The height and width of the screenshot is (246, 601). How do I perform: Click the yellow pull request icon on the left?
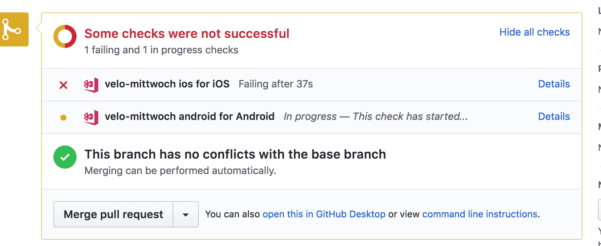pyautogui.click(x=15, y=29)
